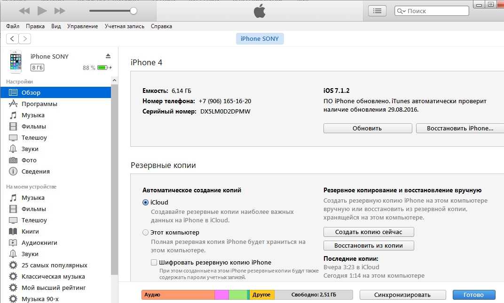Open the 25 самых популярных playlist
Screen dimensions: 504x303
click(x=54, y=265)
